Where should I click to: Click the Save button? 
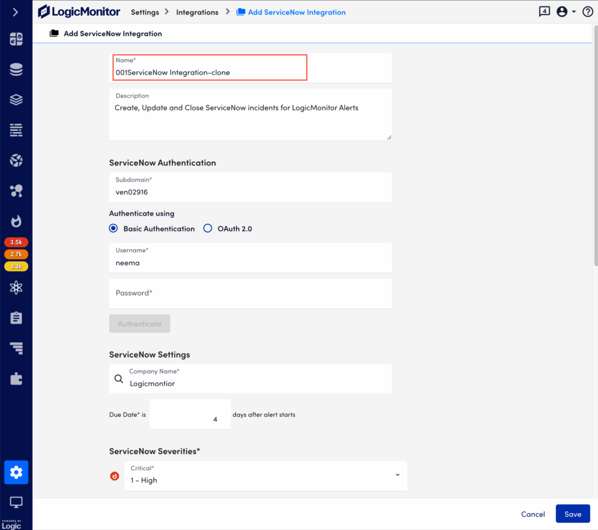(572, 514)
